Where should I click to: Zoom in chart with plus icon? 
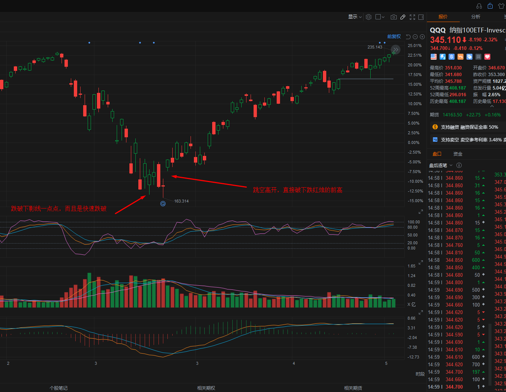pos(422,37)
